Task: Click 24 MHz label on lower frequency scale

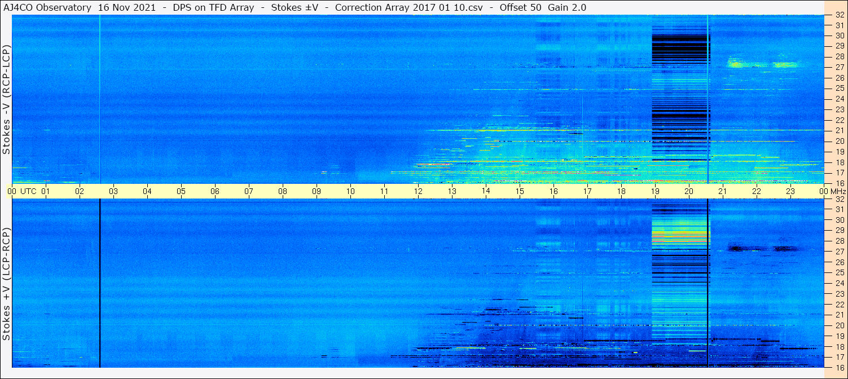Action: (x=840, y=283)
